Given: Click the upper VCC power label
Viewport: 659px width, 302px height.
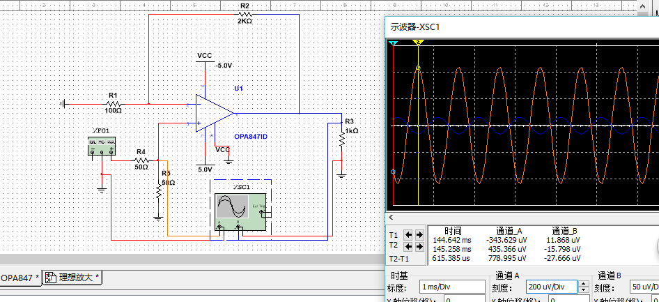Looking at the screenshot, I should 205,56.
